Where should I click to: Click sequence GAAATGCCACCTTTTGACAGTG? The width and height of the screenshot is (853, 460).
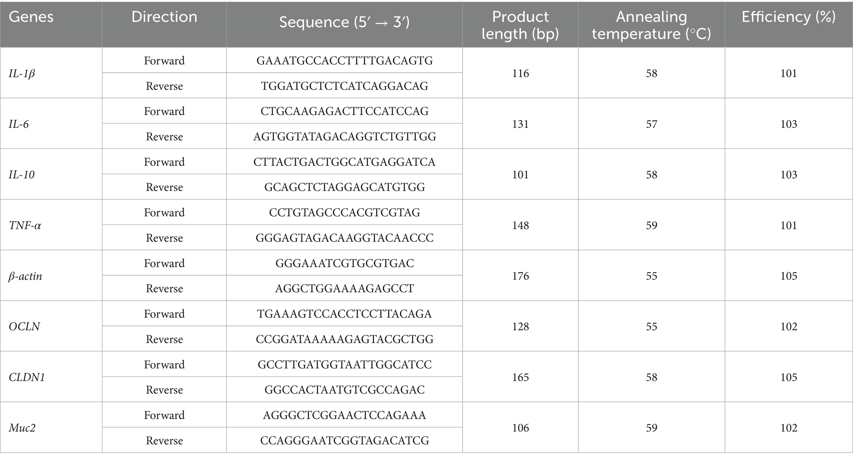coord(344,61)
